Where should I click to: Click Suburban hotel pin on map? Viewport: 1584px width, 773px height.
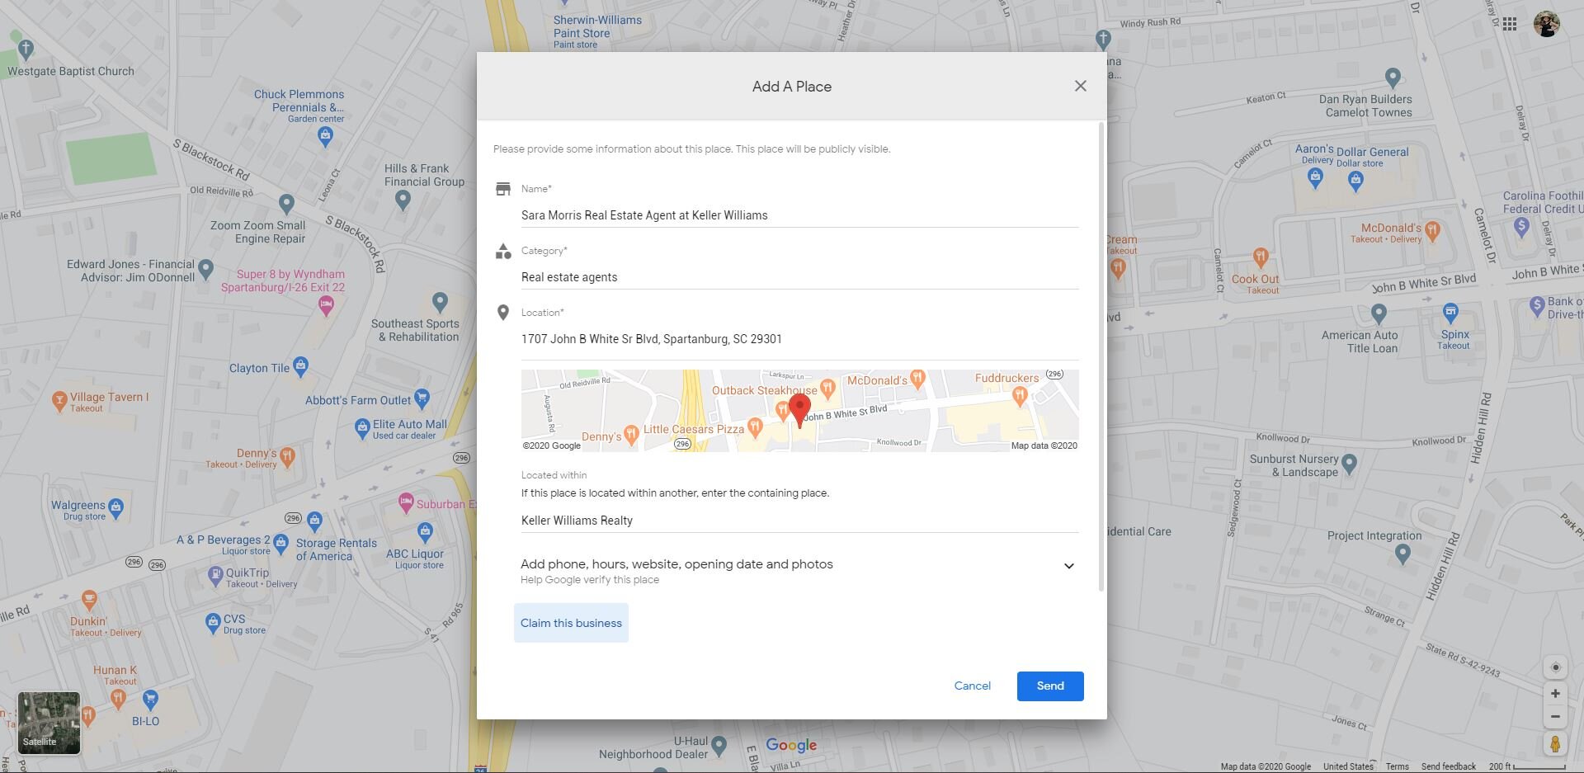click(x=405, y=502)
